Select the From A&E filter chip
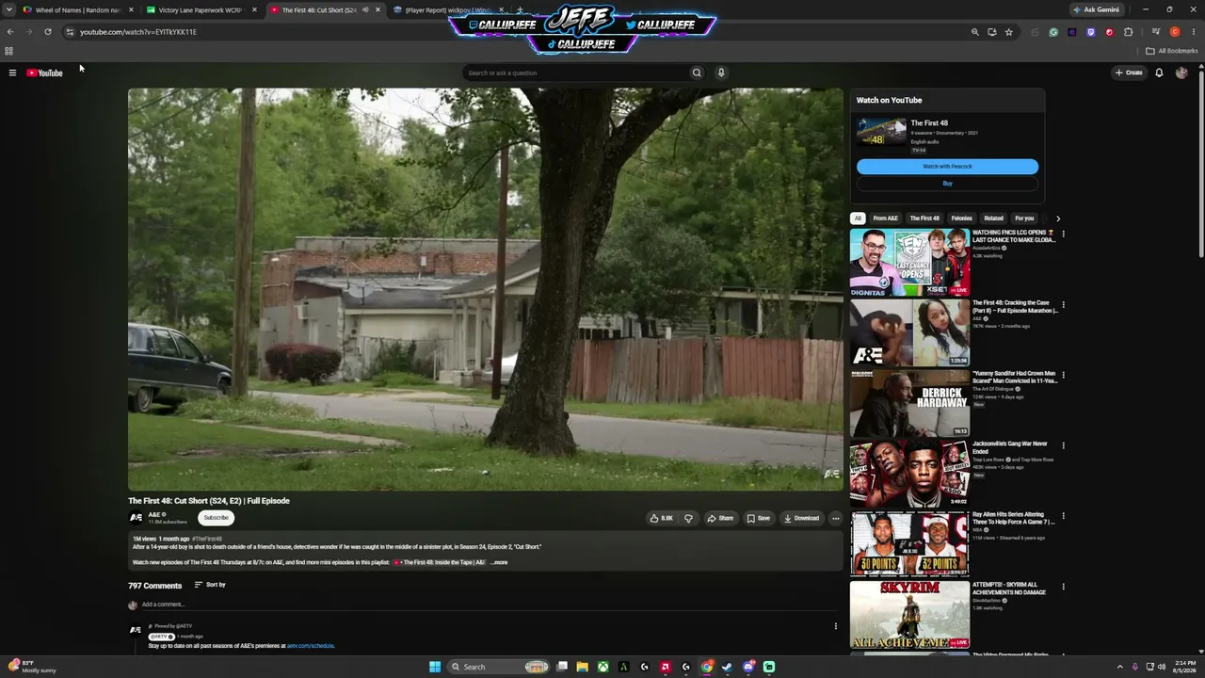 coord(885,218)
